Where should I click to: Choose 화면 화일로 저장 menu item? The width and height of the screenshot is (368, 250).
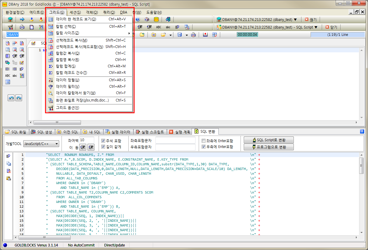click(x=89, y=100)
